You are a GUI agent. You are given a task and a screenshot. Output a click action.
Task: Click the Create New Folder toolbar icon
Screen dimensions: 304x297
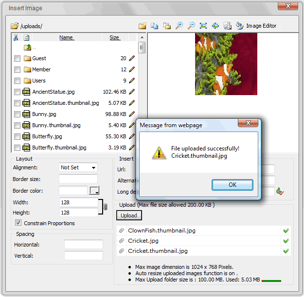[x=143, y=26]
